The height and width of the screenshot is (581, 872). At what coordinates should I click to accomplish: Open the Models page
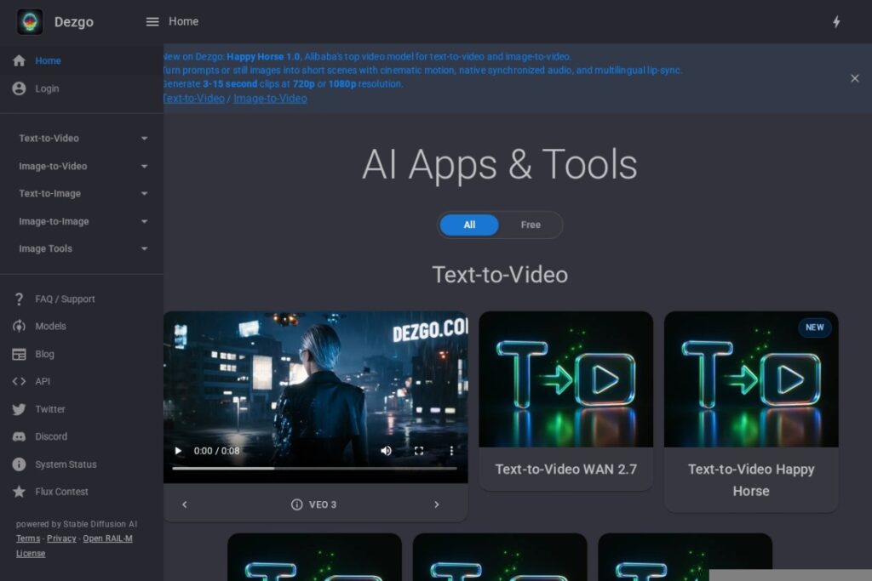(x=82, y=326)
